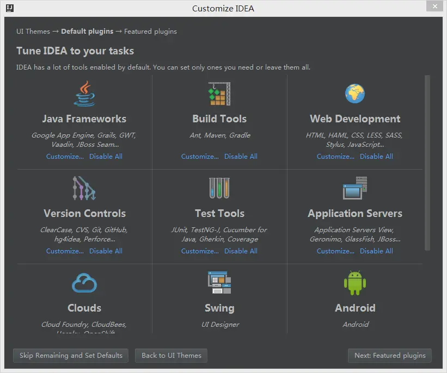The image size is (447, 373).
Task: Click the Application Servers window icon
Action: click(354, 188)
